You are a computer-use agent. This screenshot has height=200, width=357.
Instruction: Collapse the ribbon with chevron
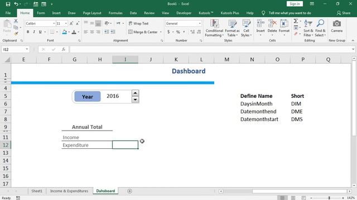tap(353, 41)
